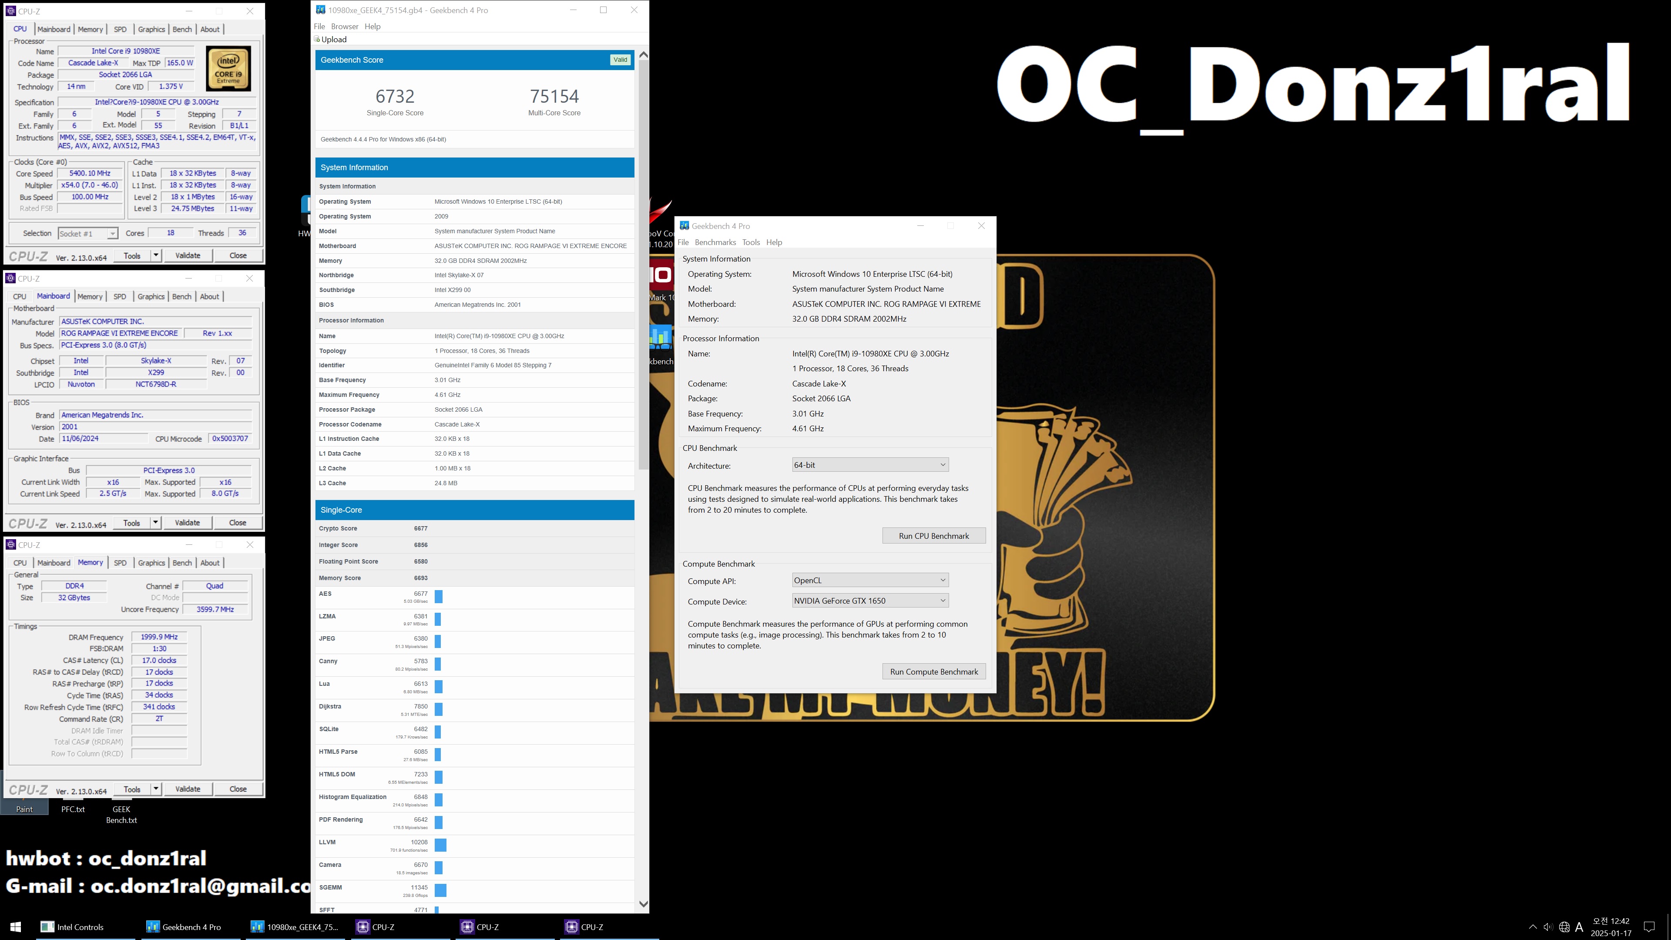Open the taskbar clock showing 12:42

tap(1611, 927)
